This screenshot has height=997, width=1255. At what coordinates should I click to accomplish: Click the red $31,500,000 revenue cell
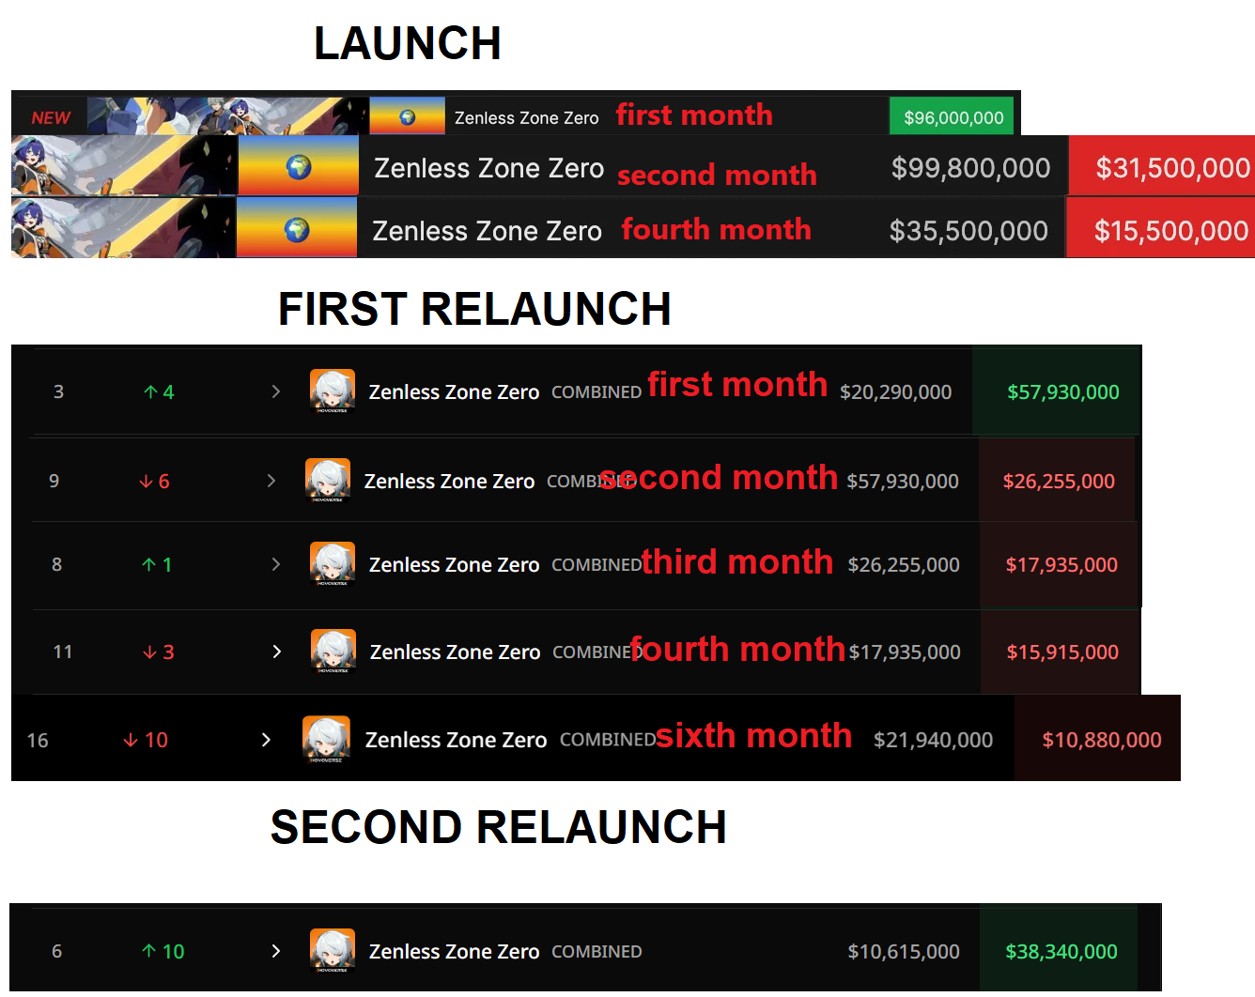1163,166
